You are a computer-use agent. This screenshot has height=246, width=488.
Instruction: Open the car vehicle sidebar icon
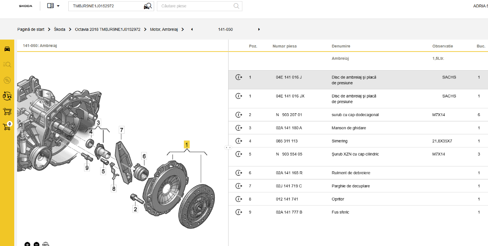point(7,49)
